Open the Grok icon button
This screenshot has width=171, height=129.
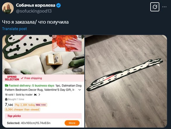pos(155,7)
